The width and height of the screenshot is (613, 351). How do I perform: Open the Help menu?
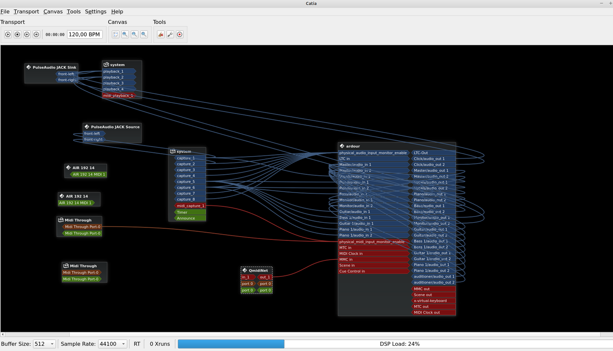pyautogui.click(x=117, y=11)
